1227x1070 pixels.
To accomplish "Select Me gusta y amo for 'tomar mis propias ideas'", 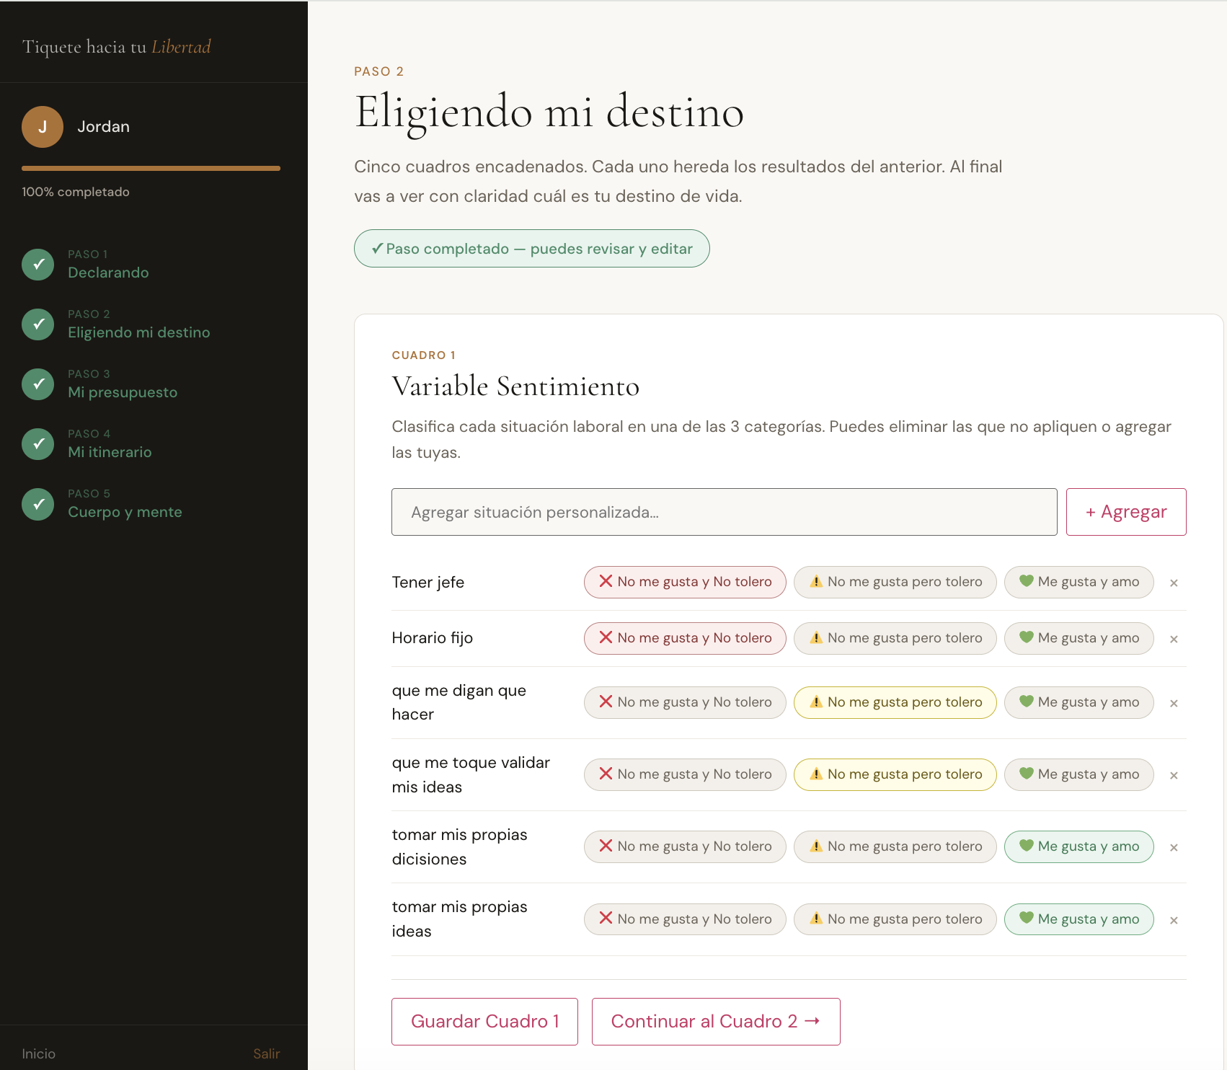I will (1078, 919).
